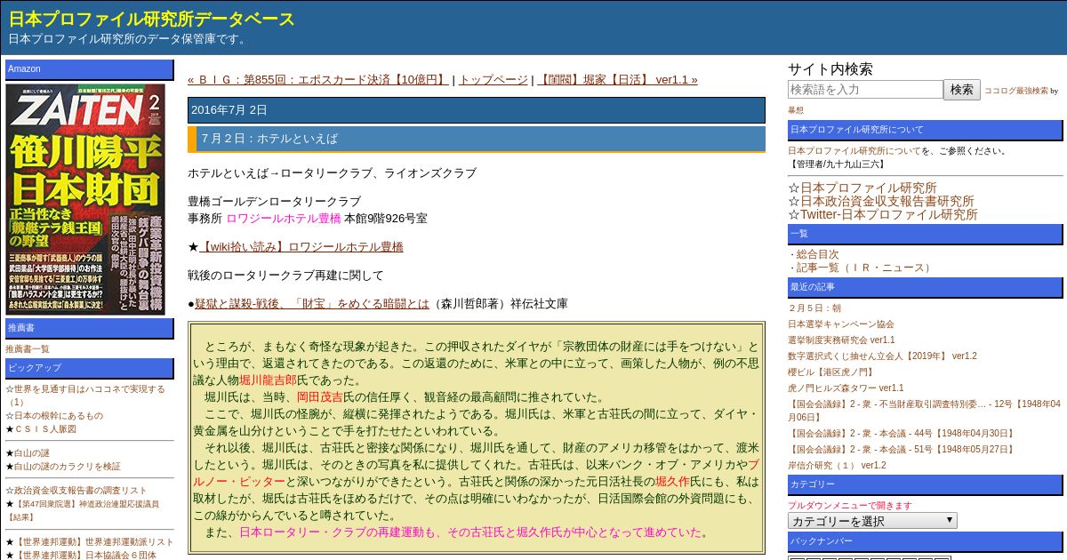Open カテゴリーを選択 category dropdown
Screen dimensions: 1067x560
tap(872, 521)
